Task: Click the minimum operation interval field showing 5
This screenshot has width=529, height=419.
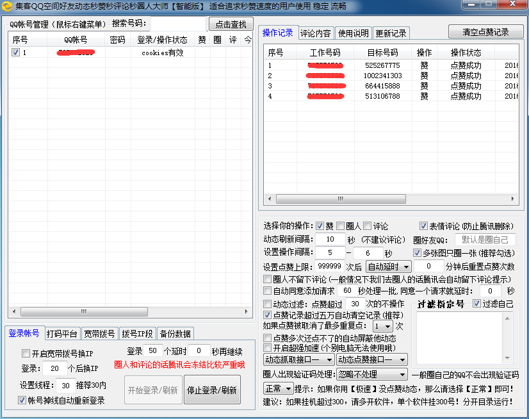Action: click(x=330, y=252)
